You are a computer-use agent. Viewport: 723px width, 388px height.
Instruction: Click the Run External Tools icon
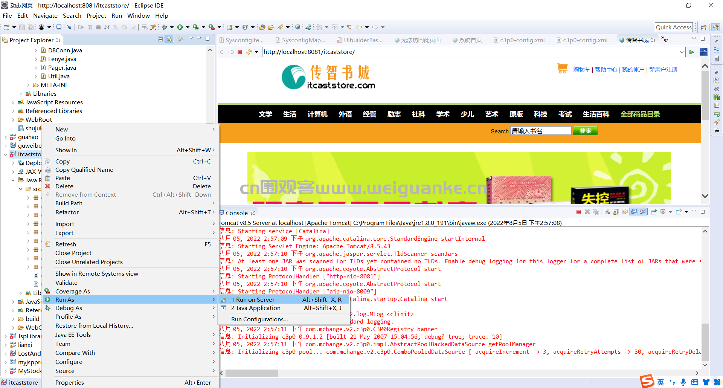212,27
